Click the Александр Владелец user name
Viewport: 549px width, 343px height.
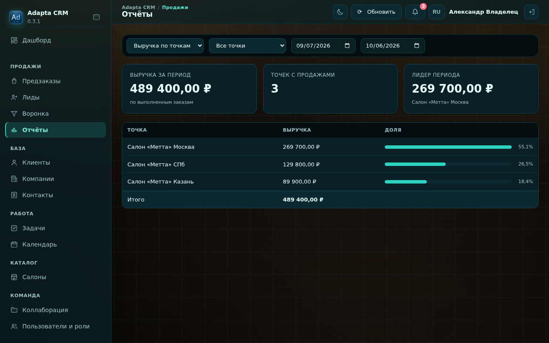click(x=483, y=12)
